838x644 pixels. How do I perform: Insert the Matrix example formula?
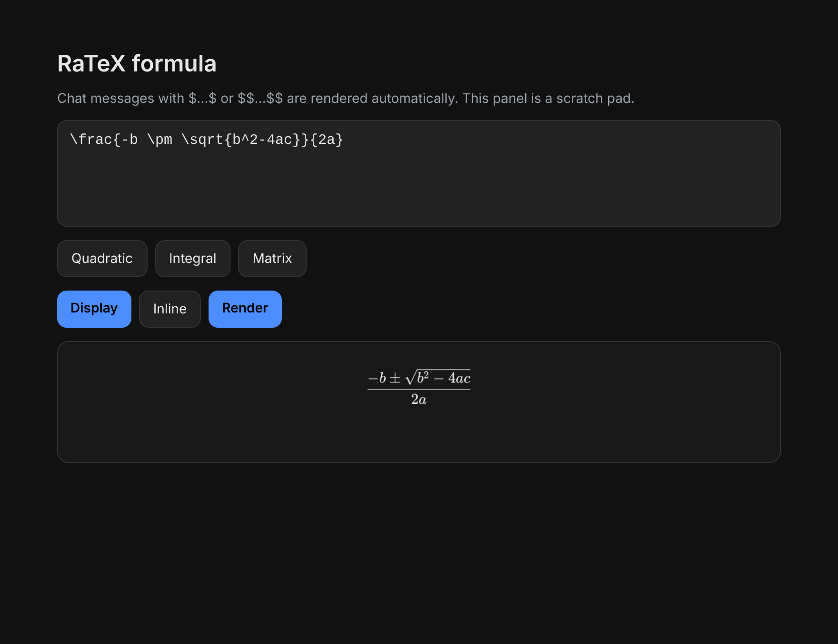click(272, 259)
